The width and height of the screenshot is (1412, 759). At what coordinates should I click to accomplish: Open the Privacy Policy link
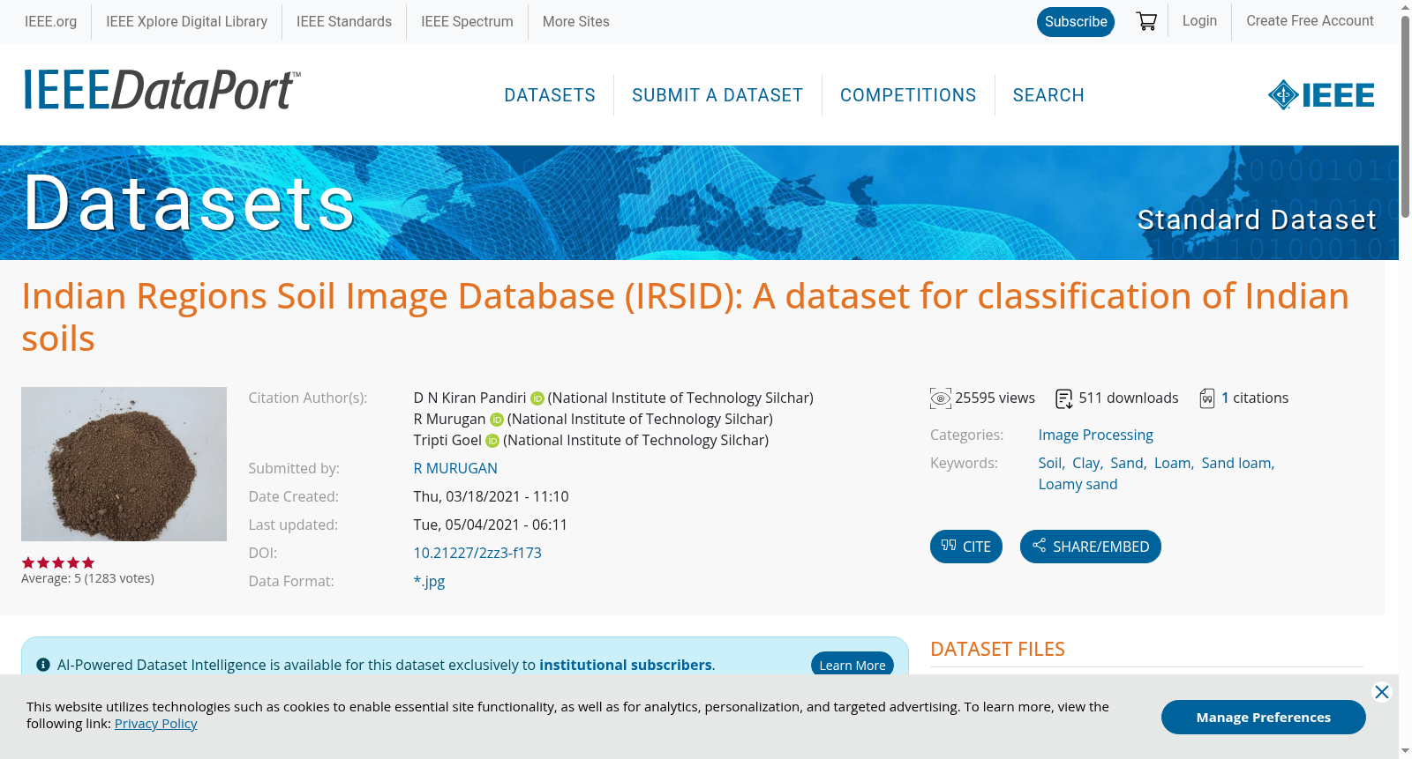point(155,724)
